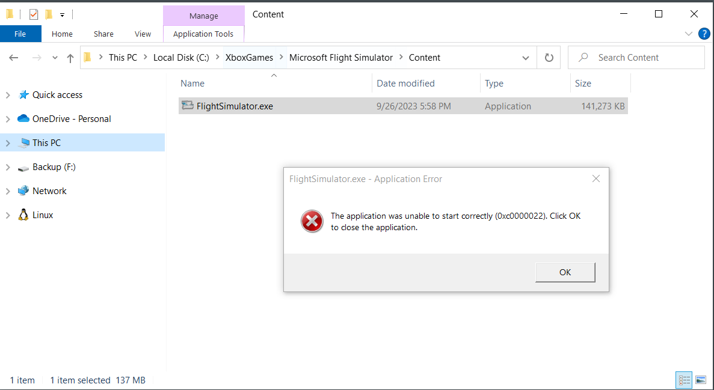Go forward with the forward arrow
Viewport: 714px width, 390px height.
click(x=37, y=58)
